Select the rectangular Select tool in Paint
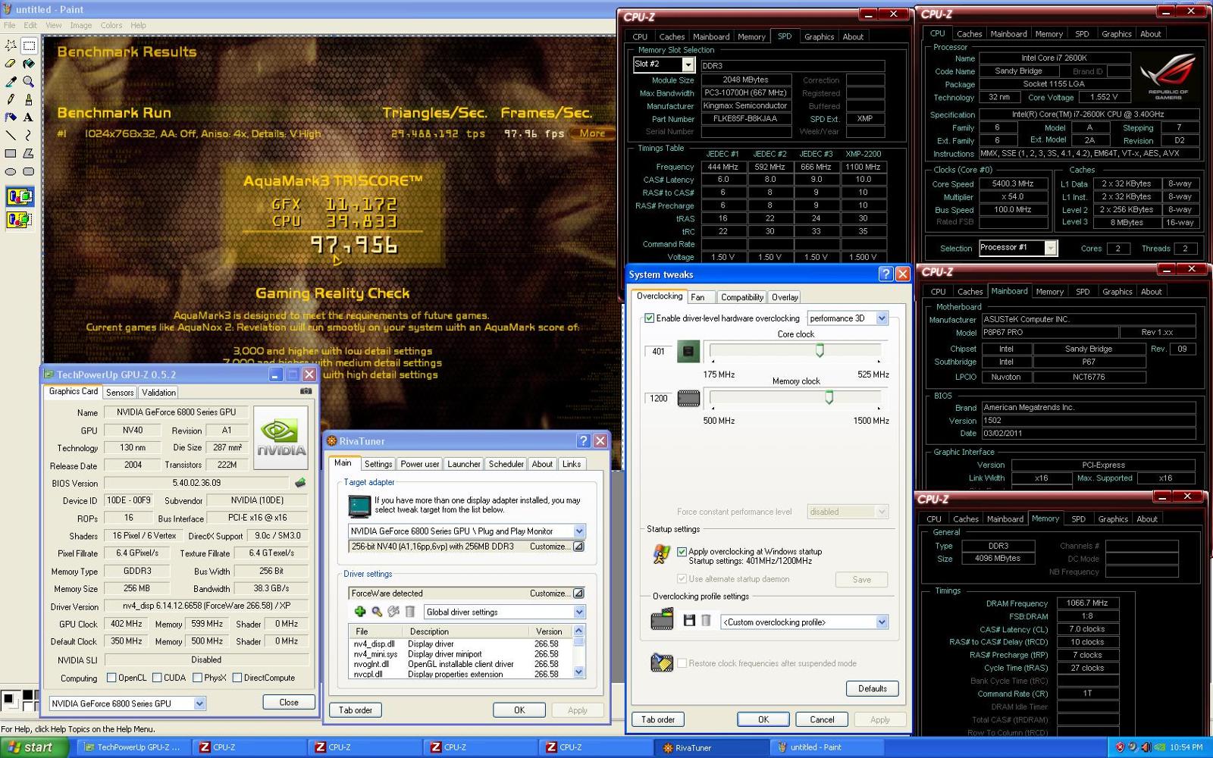This screenshot has width=1213, height=758. pyautogui.click(x=29, y=45)
